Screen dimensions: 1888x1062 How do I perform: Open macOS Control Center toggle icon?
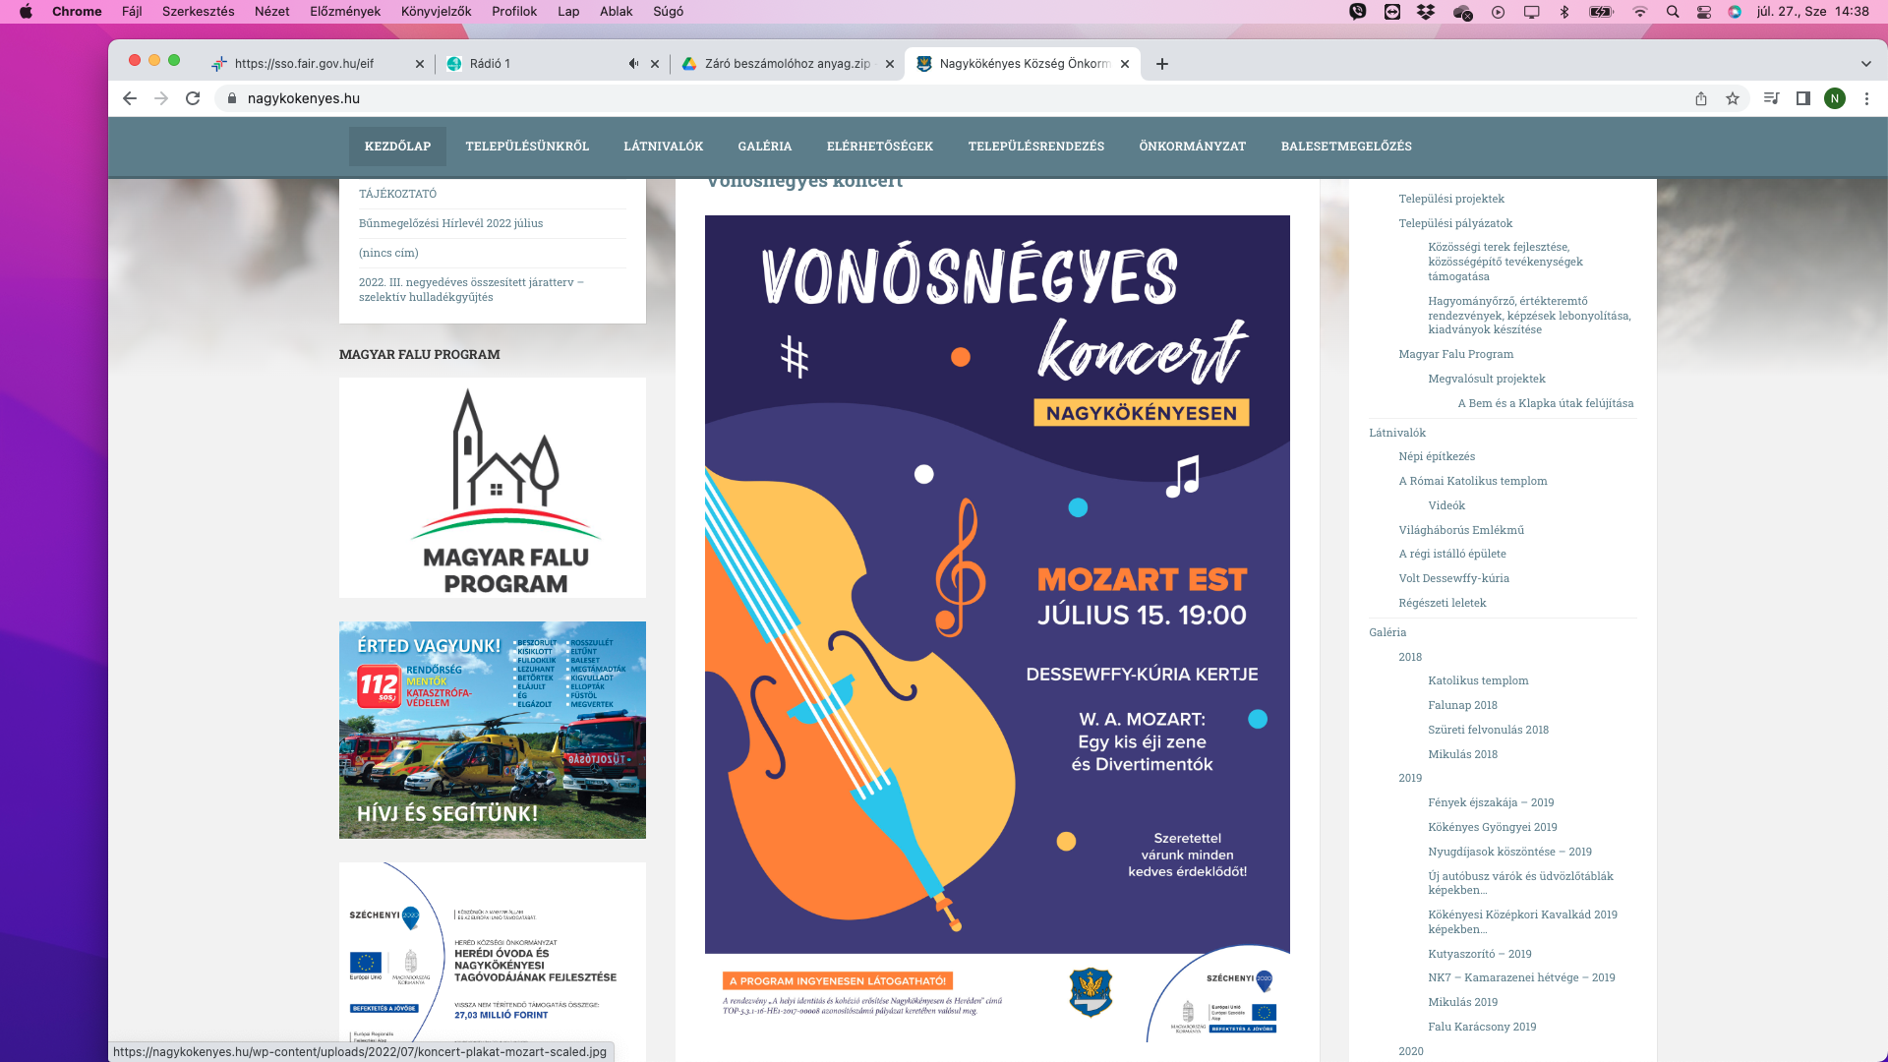[x=1704, y=12]
